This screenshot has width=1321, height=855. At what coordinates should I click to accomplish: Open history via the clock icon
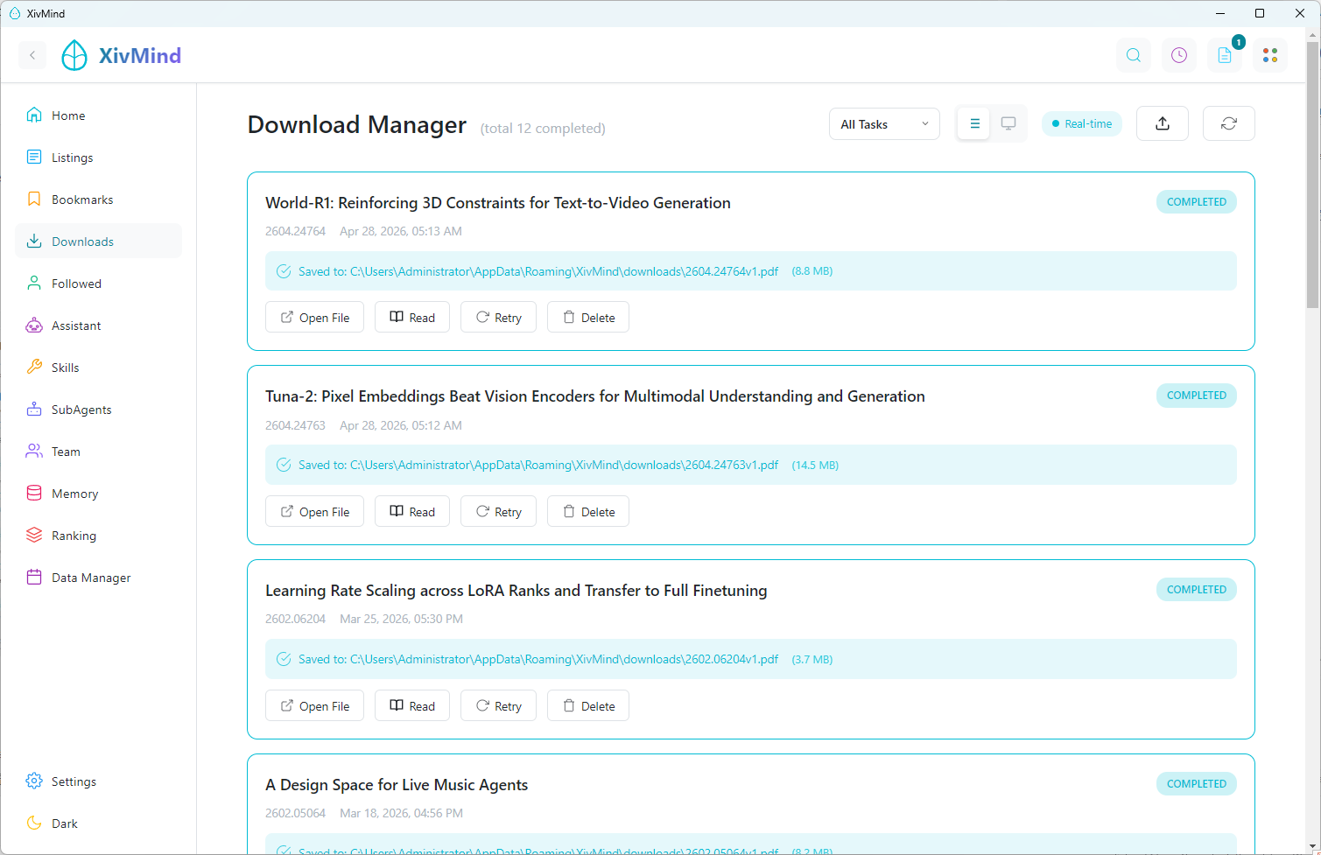coord(1179,55)
